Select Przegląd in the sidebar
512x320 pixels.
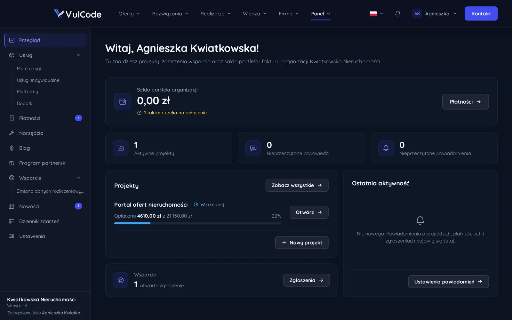(45, 40)
